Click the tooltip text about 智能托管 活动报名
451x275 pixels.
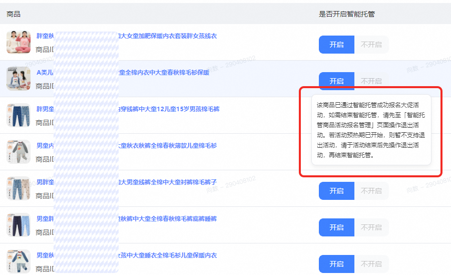(x=371, y=130)
